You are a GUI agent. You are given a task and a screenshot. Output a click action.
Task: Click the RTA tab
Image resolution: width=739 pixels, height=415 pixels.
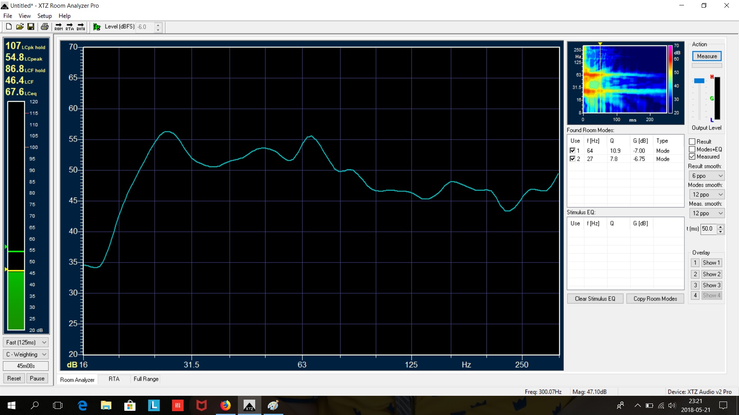113,379
